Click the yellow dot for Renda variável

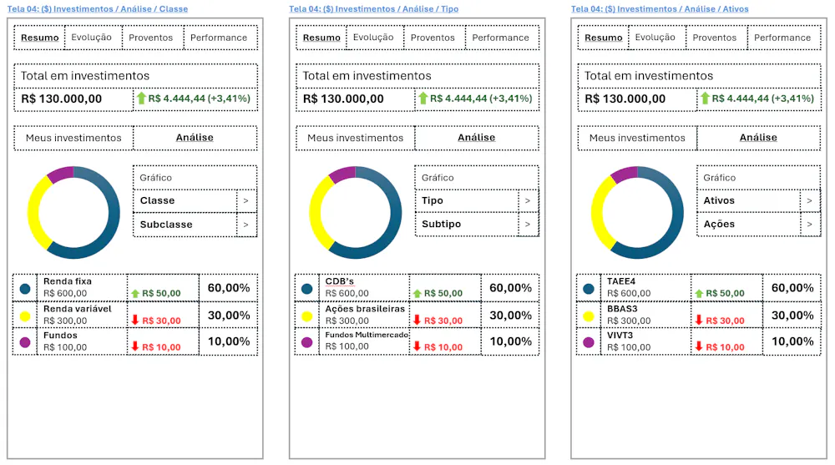click(25, 316)
